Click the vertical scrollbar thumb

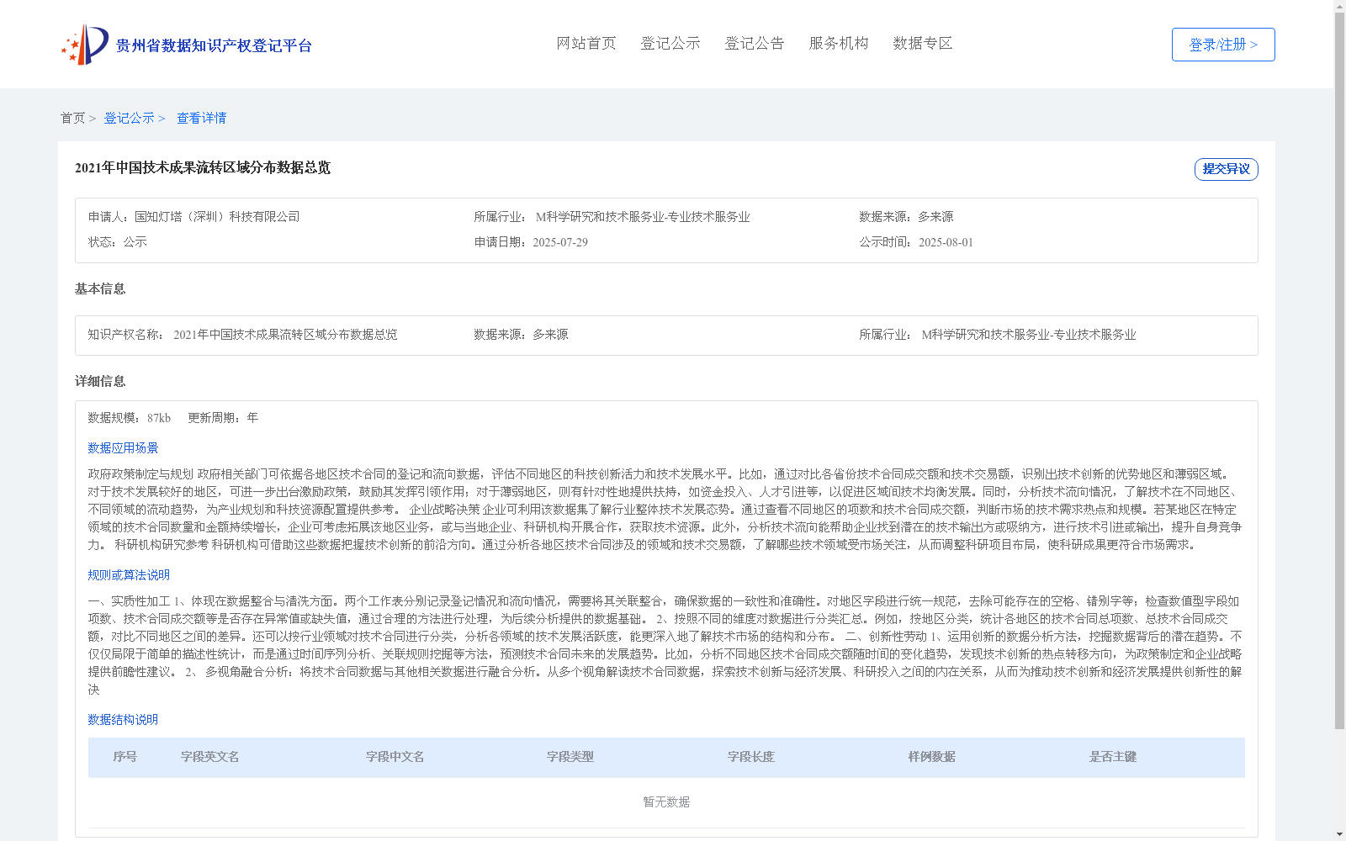(1339, 370)
